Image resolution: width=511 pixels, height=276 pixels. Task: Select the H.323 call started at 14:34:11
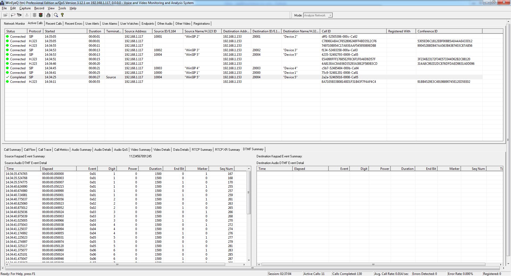click(244, 82)
